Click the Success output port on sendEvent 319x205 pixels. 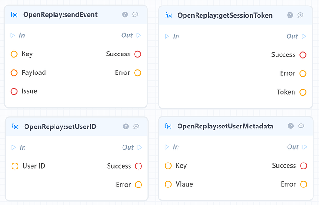(137, 54)
